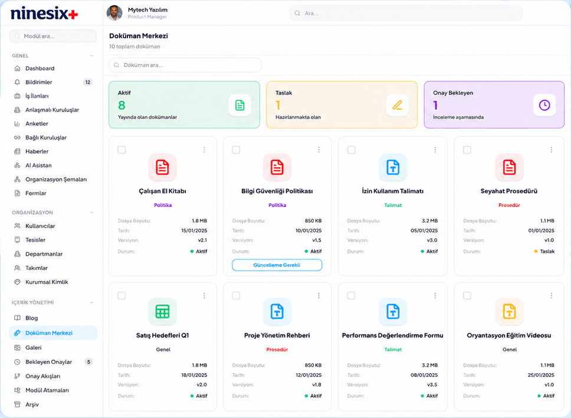The height and width of the screenshot is (418, 571).
Task: Open three-dot menu on Satış Hedefleri Q1
Action: click(204, 295)
